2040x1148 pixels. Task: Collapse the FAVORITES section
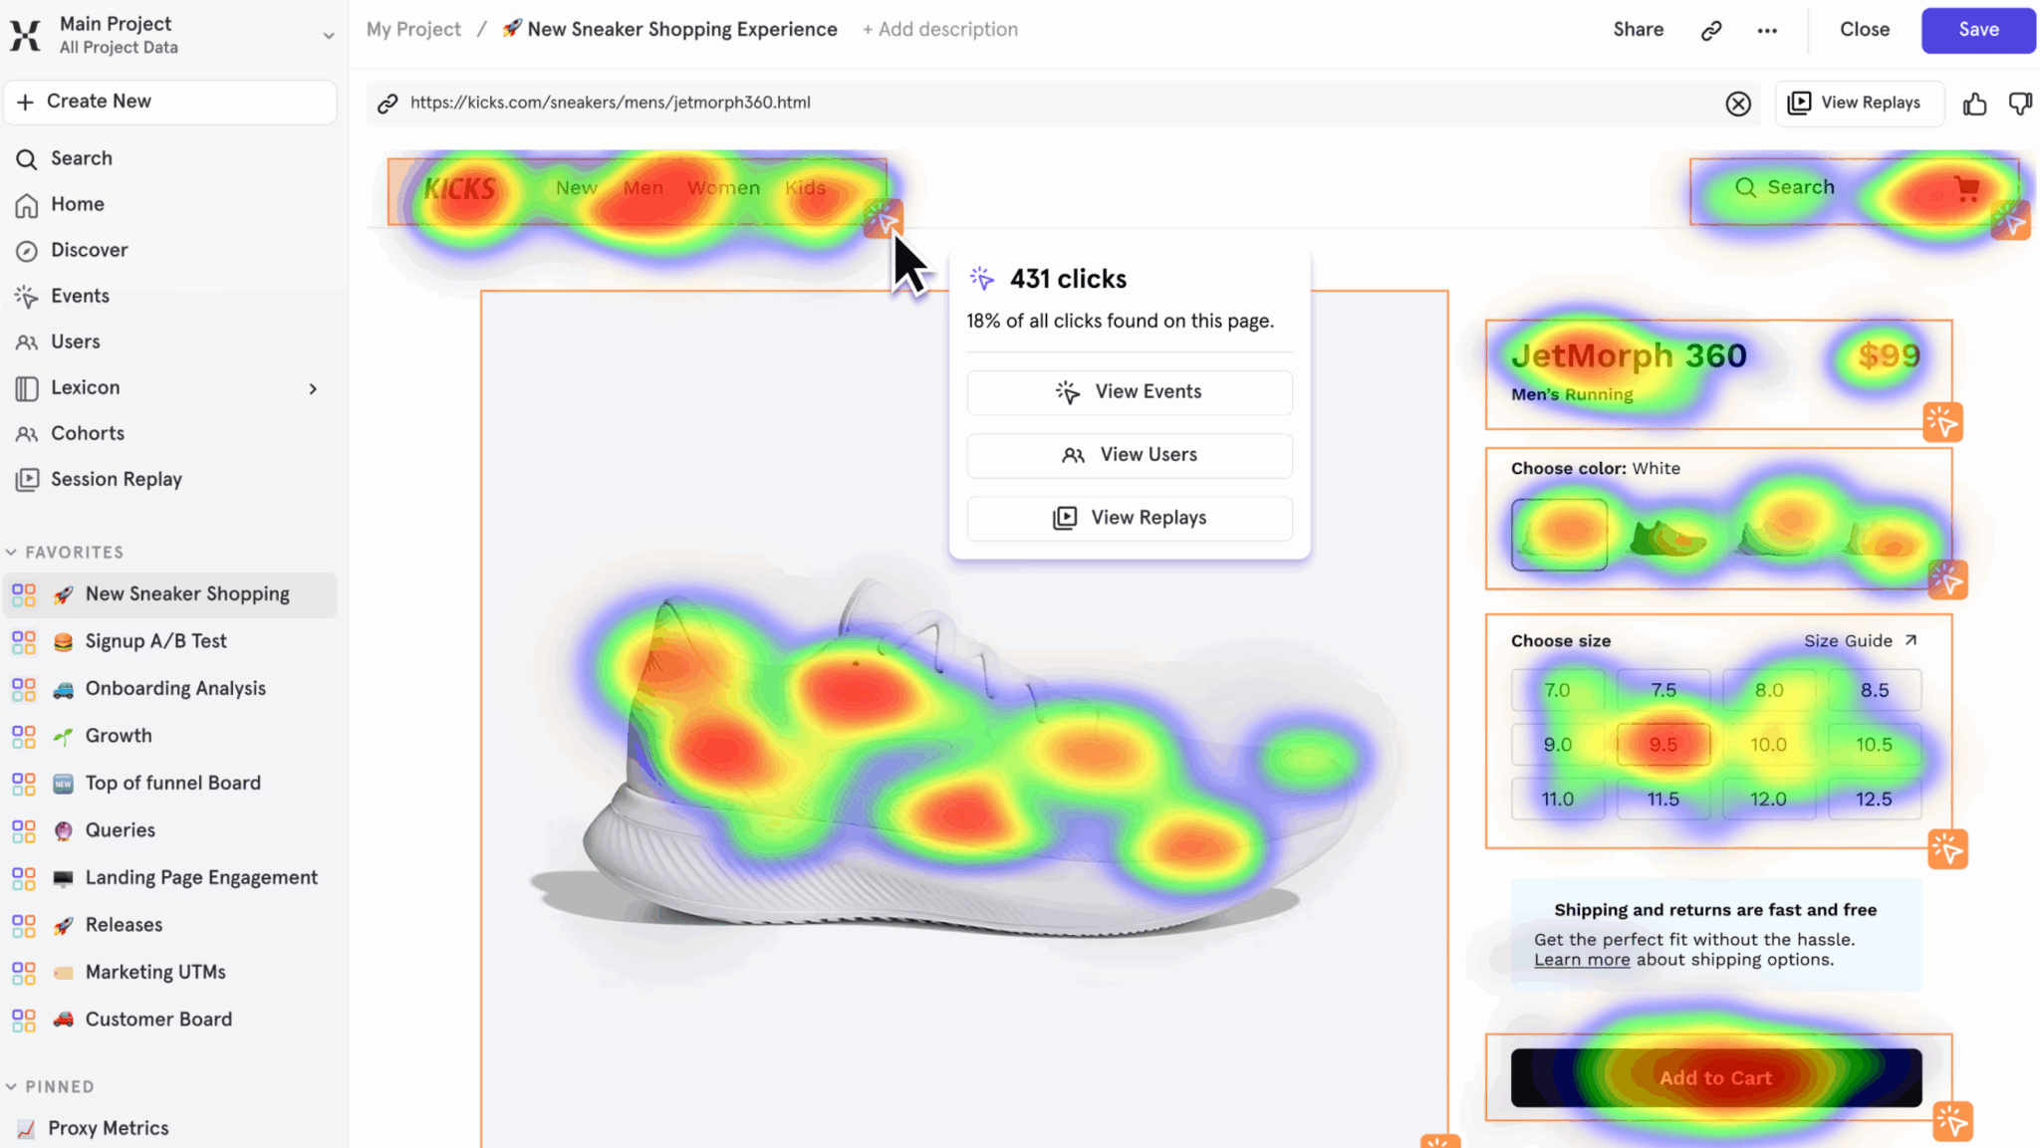coord(10,552)
